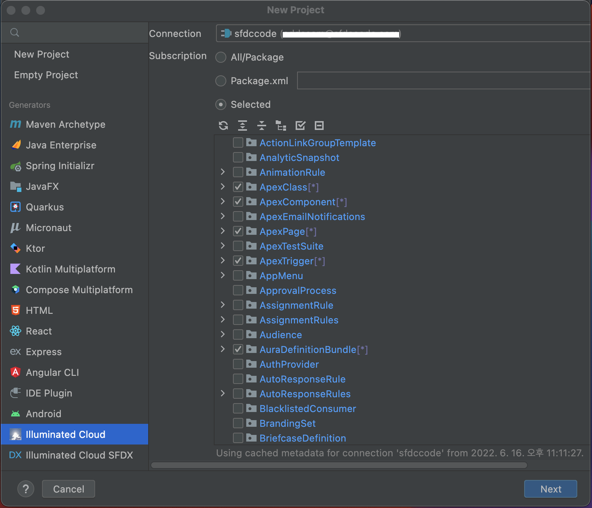Viewport: 592px width, 508px height.
Task: Expand the AnimationRule tree node
Action: [x=223, y=172]
